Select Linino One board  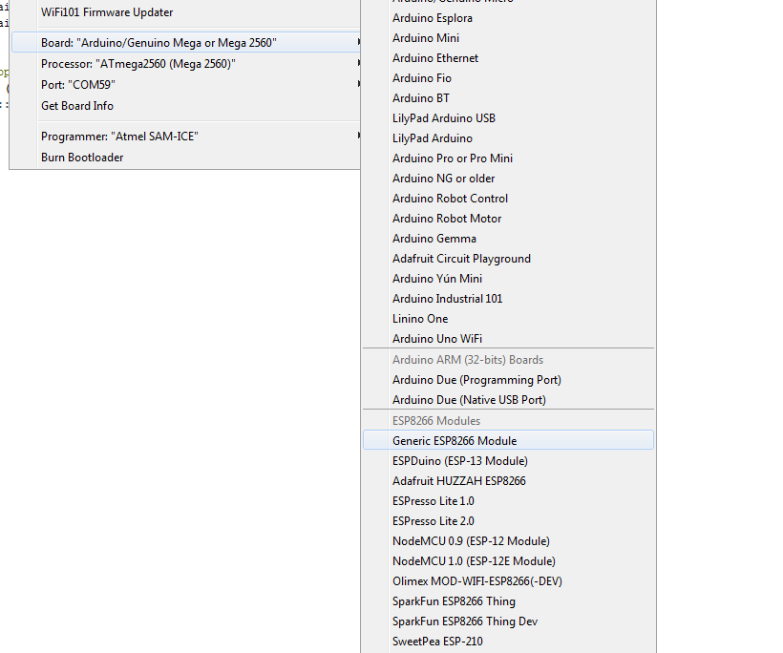pyautogui.click(x=508, y=319)
